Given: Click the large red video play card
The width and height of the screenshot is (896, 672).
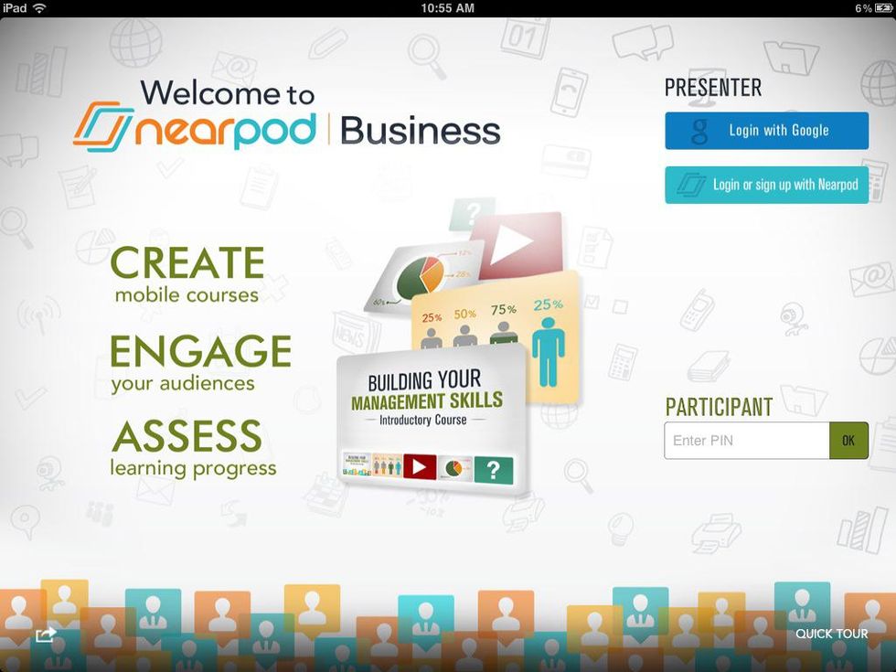Looking at the screenshot, I should click(x=517, y=243).
